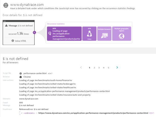Click the occurred 1.3k times text
The height and width of the screenshot is (117, 156).
(19, 34)
